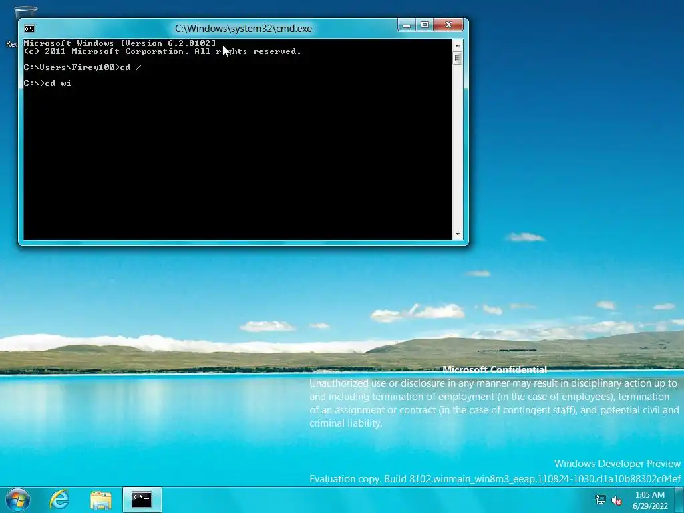Click the cmd.exe window title bar text
Viewport: 684px width, 513px height.
(x=243, y=29)
